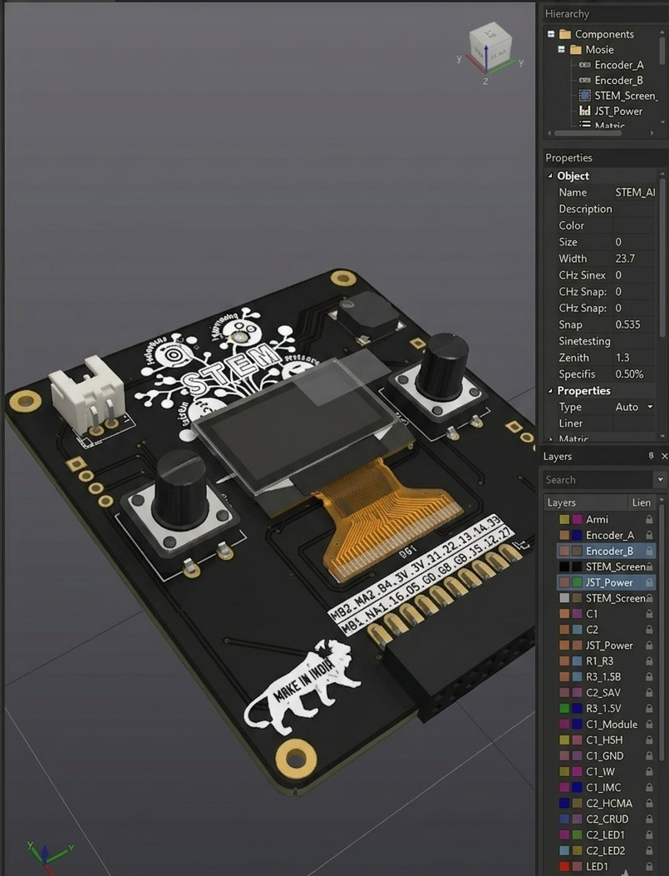Screen dimensions: 669x876
Task: Click the Encoder_B component icon in Hierarchy
Action: [585, 81]
